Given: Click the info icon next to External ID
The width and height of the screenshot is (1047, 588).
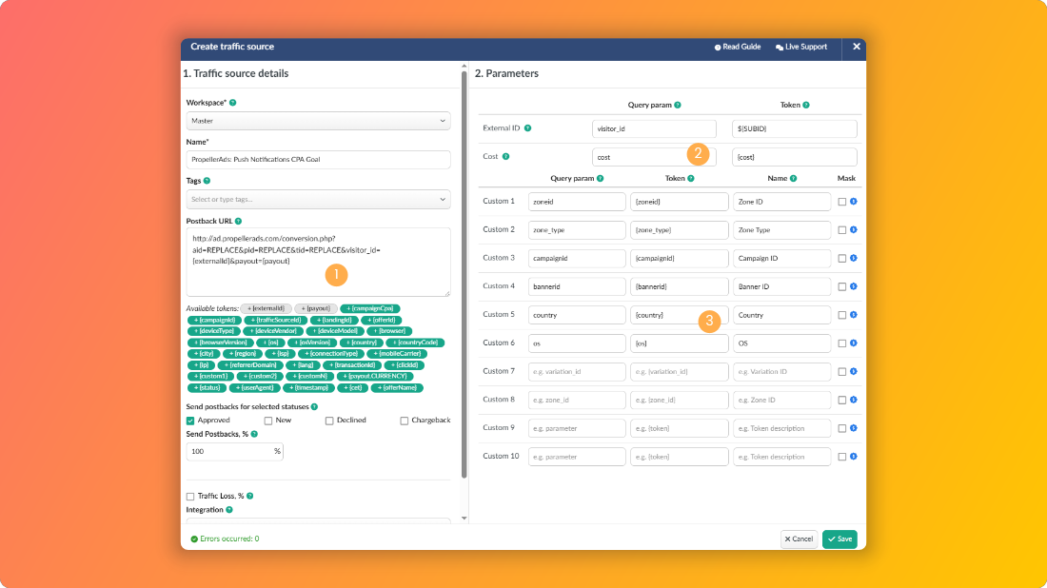Looking at the screenshot, I should (x=527, y=128).
